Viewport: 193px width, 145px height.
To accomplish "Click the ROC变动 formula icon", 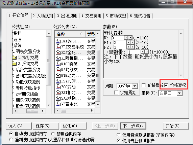I will tap(58, 87).
